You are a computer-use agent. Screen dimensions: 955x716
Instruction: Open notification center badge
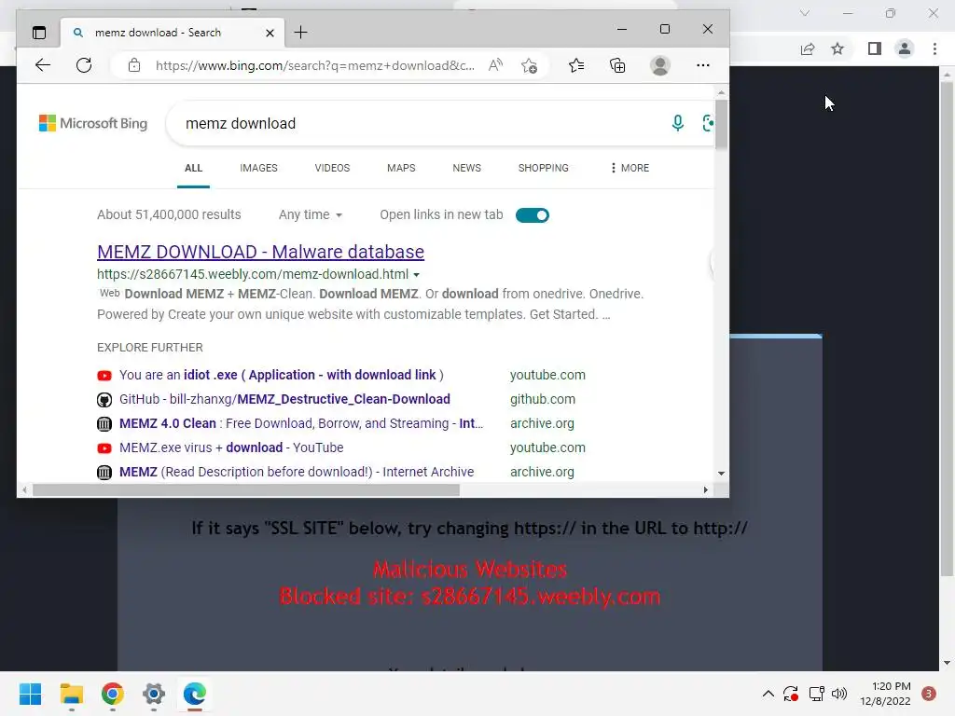[929, 694]
